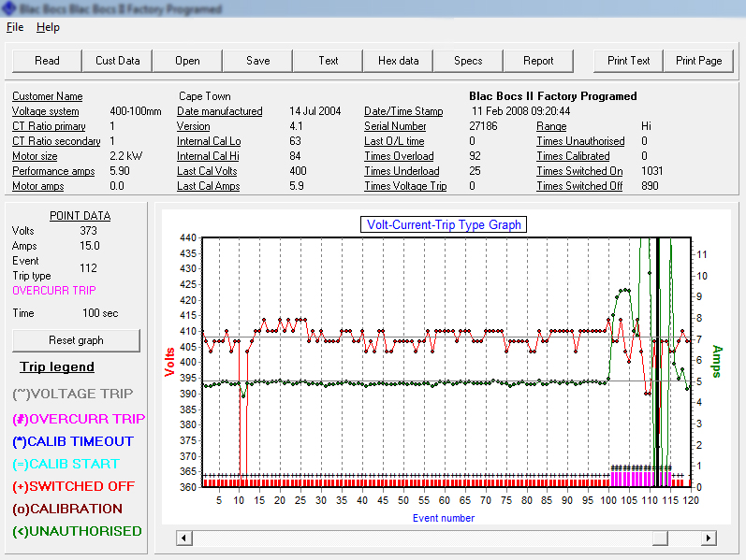This screenshot has width=746, height=560.
Task: Click the VOLTAGE TRIP legend entry
Action: 73,395
